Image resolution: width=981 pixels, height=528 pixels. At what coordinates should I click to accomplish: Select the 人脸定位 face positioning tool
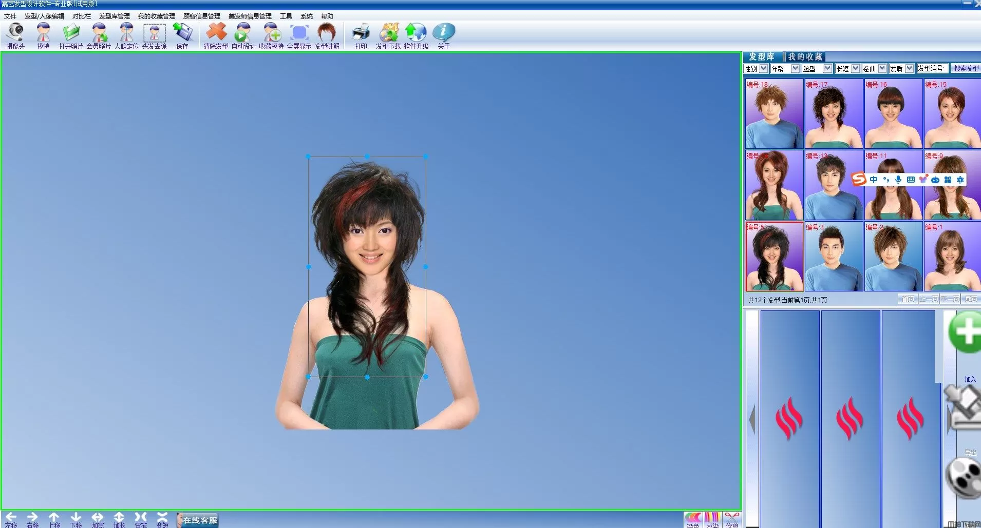(x=126, y=35)
